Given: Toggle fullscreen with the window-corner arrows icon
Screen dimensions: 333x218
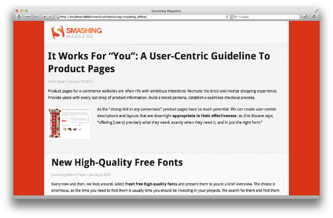Looking at the screenshot, I should [317, 11].
